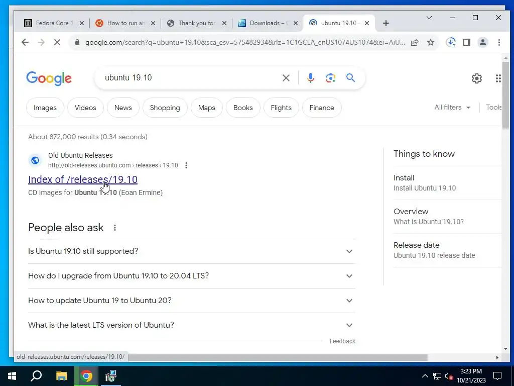This screenshot has width=514, height=386.
Task: Open the Windows Start menu
Action: click(x=12, y=376)
